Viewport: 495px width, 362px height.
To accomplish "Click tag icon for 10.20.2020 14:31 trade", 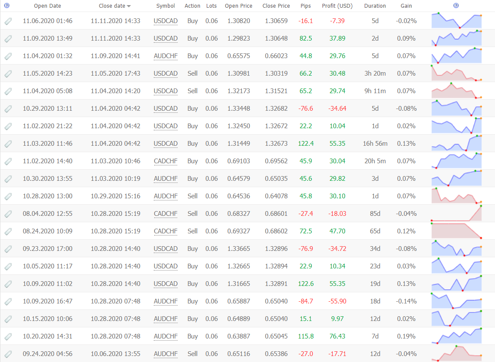I will point(8,336).
